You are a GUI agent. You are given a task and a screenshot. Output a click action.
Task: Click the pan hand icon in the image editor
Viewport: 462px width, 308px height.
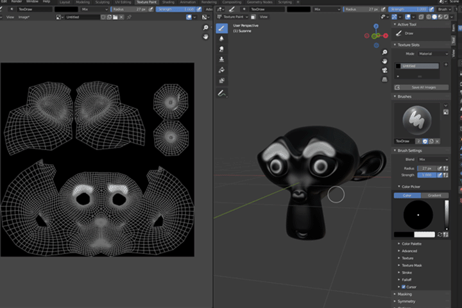pos(206,37)
